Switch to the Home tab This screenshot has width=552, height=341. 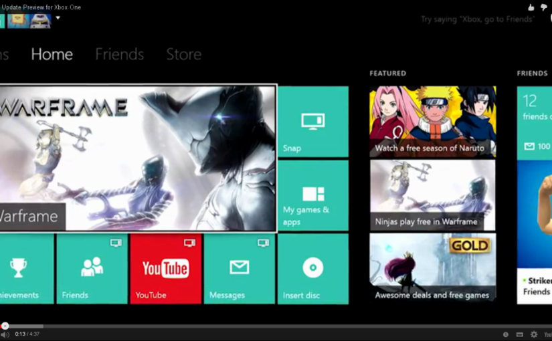[x=52, y=54]
